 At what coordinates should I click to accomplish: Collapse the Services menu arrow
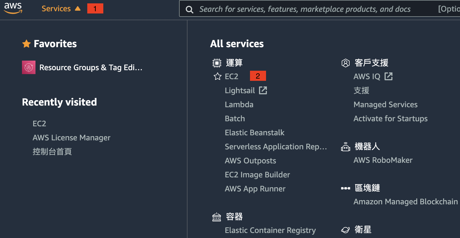78,9
